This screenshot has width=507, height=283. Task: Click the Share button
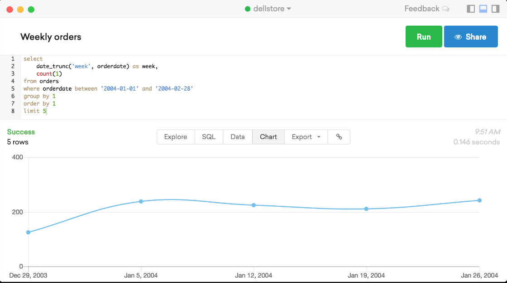coord(471,37)
